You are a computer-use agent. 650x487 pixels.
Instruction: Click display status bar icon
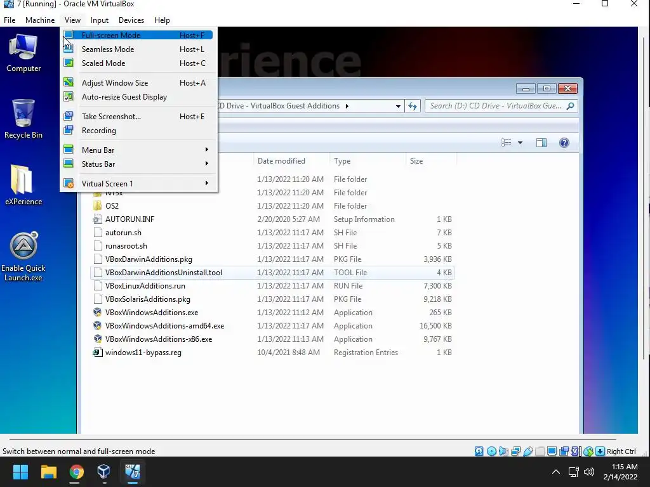coord(552,451)
